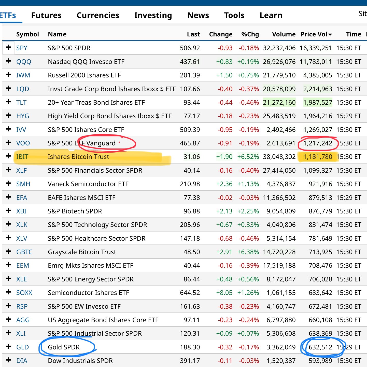Click IBIT percent change +6.52%
Screen dimensions: 367x367
(x=248, y=157)
